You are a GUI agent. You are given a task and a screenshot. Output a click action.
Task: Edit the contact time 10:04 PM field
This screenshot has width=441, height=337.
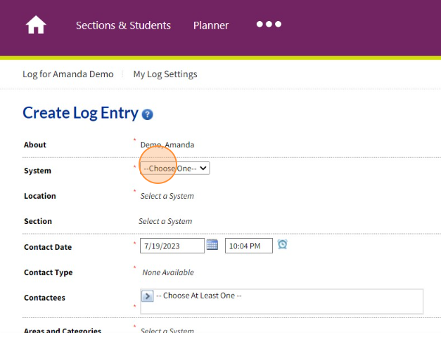tap(249, 246)
